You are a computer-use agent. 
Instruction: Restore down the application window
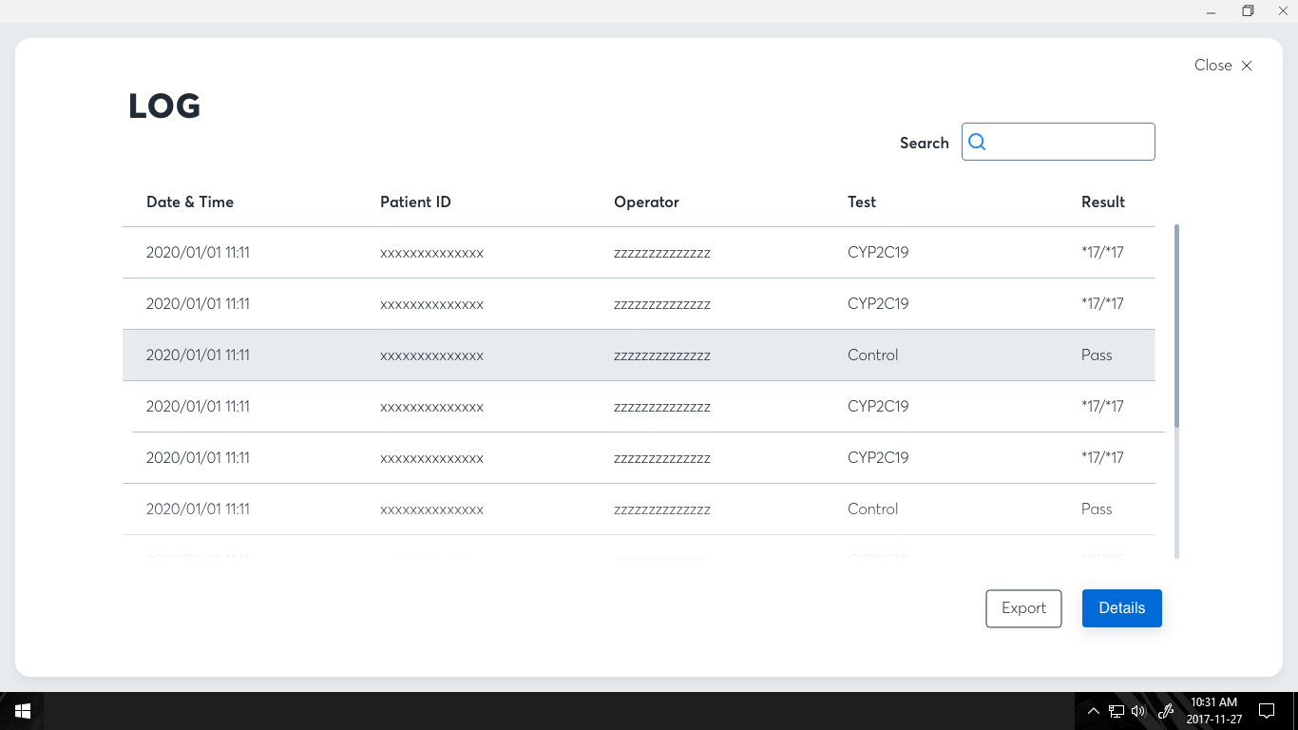pos(1248,11)
